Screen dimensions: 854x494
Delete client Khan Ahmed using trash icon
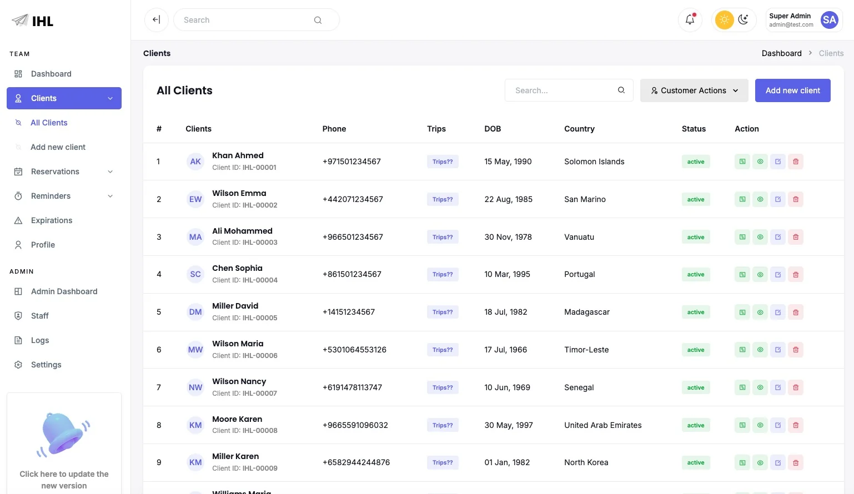tap(796, 162)
